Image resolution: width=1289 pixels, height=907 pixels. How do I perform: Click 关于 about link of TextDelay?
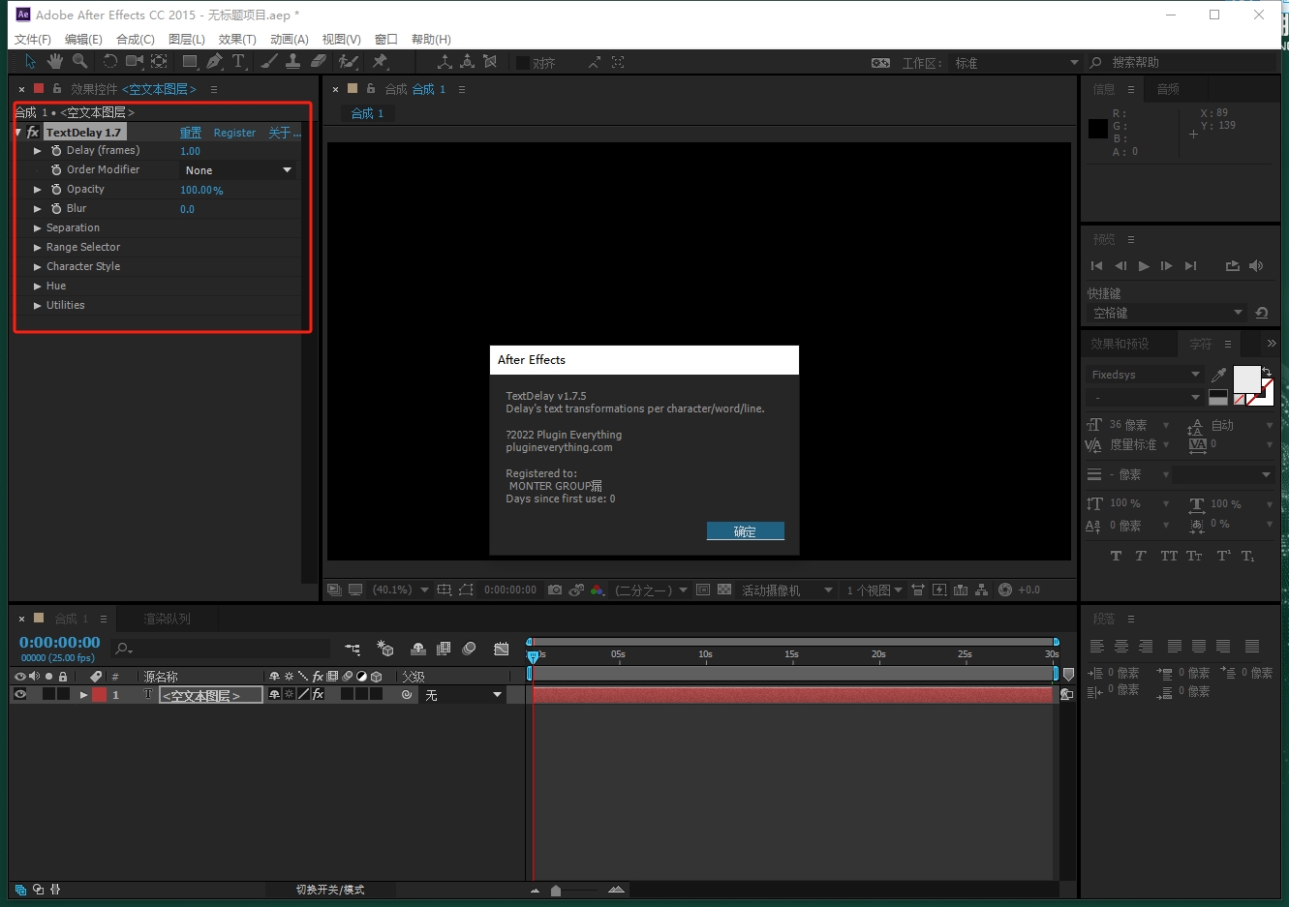click(285, 133)
